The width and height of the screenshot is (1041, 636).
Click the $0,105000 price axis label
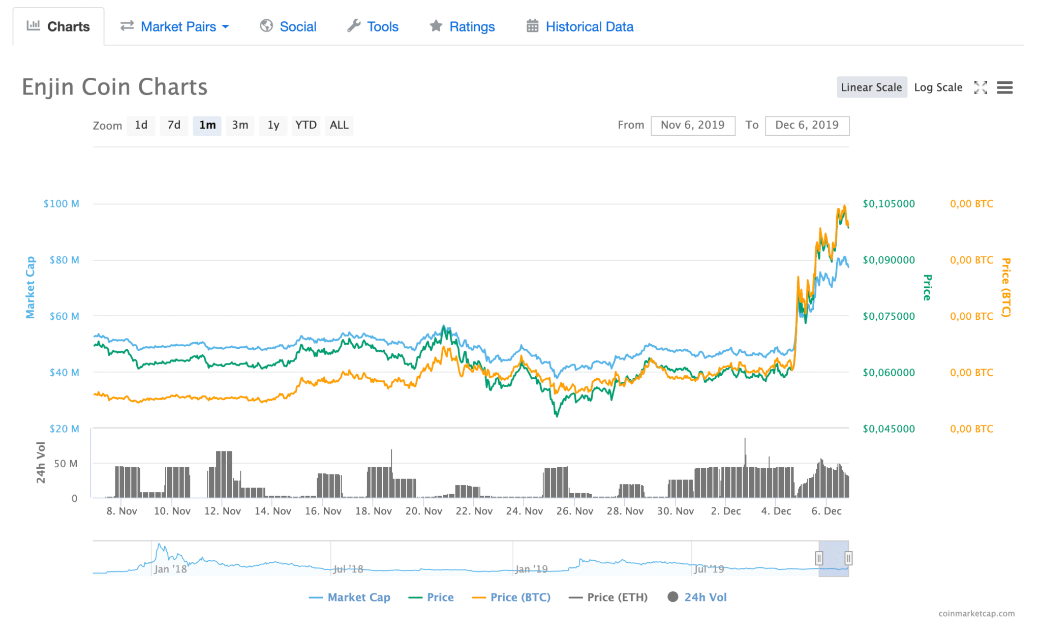(x=889, y=204)
